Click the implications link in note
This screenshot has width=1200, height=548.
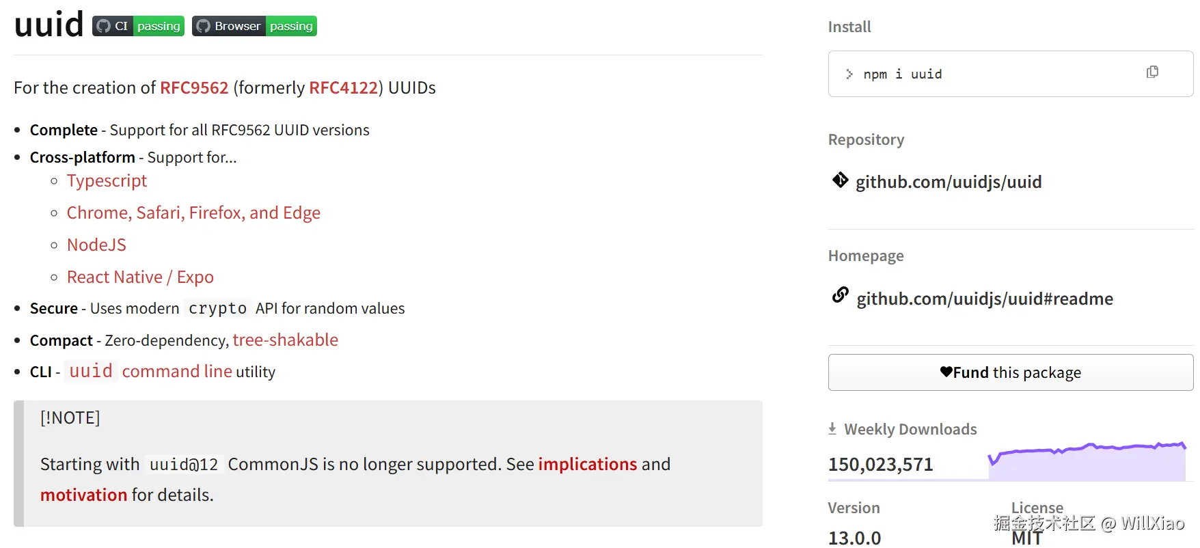coord(587,465)
